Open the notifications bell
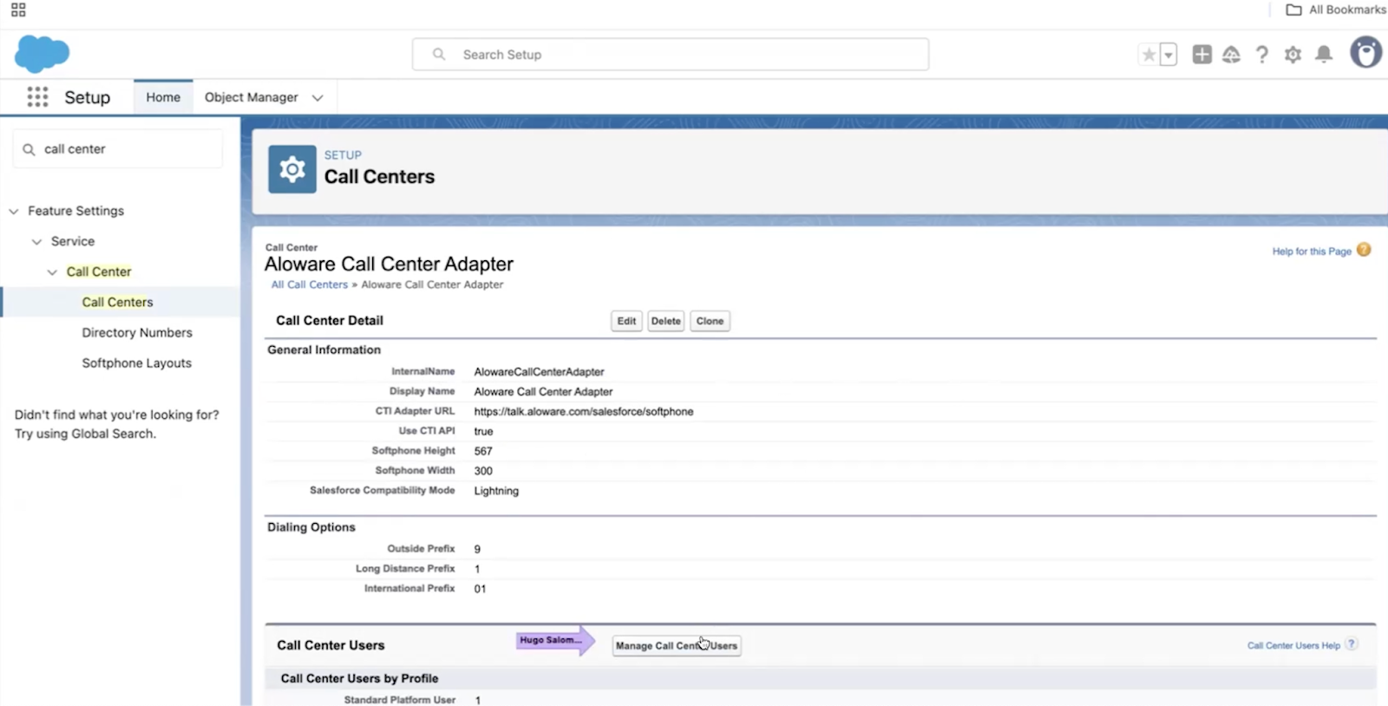The height and width of the screenshot is (706, 1388). (x=1324, y=55)
